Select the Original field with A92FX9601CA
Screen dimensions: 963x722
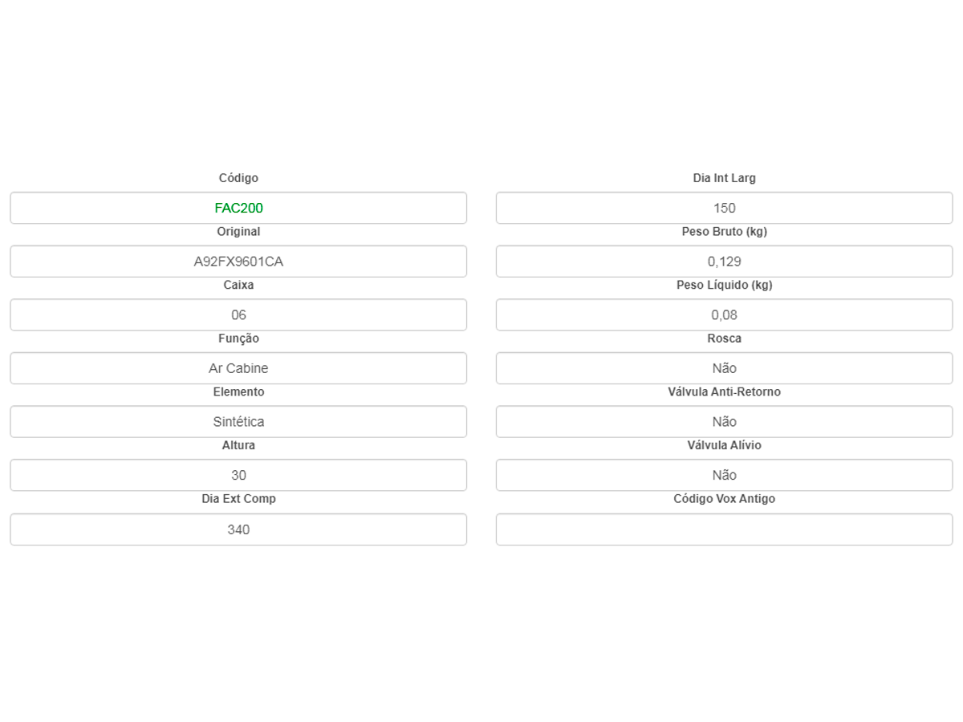coord(238,262)
